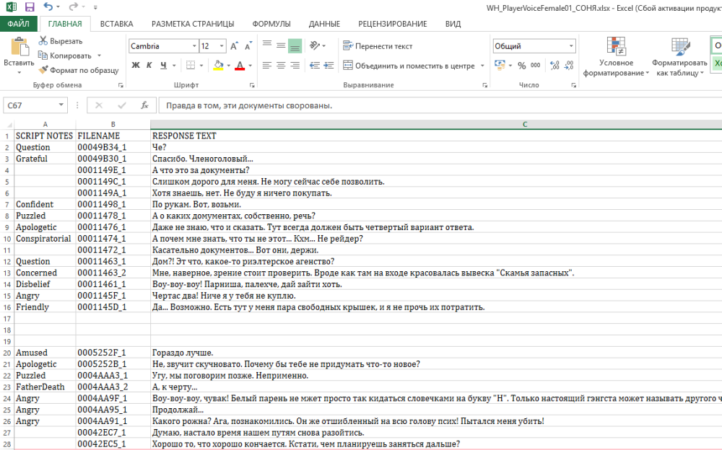The image size is (722, 450).
Task: Switch to ВИД tab
Action: [453, 24]
